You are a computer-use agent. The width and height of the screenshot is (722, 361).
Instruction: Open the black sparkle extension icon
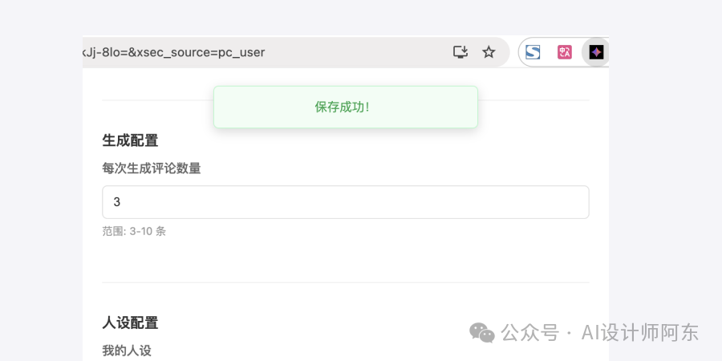596,52
